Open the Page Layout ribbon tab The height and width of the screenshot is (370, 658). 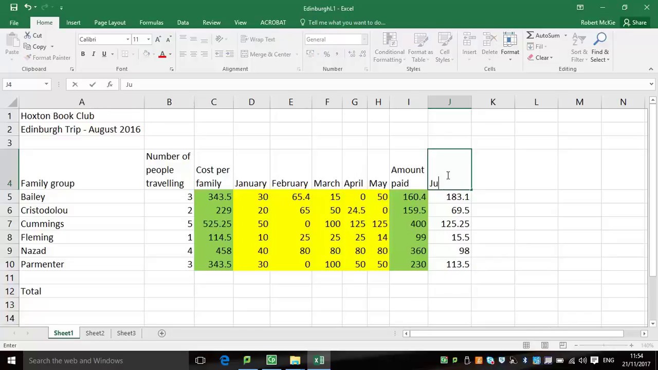click(109, 23)
